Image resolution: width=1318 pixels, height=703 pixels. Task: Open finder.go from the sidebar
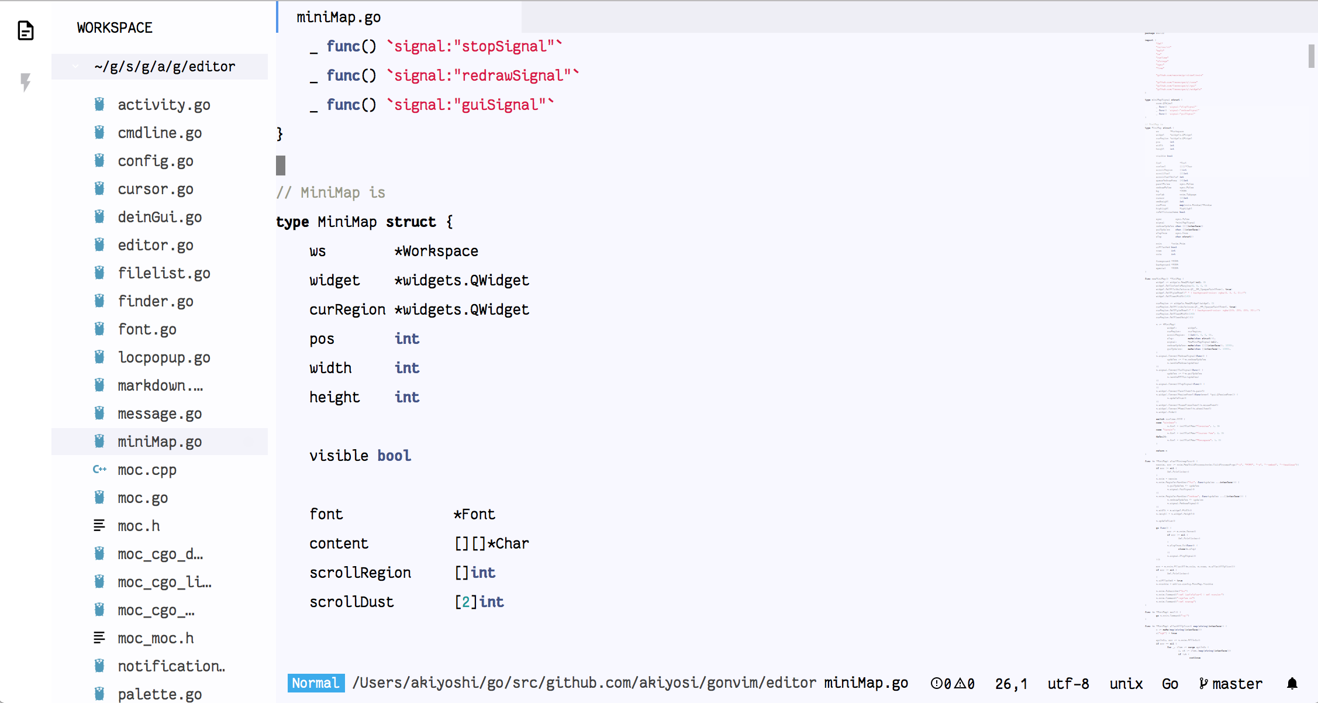pyautogui.click(x=155, y=301)
